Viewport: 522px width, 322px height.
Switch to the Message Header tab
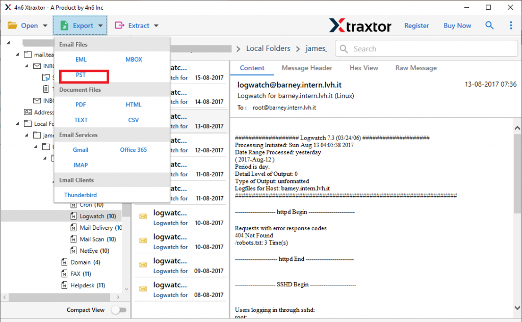(x=307, y=68)
